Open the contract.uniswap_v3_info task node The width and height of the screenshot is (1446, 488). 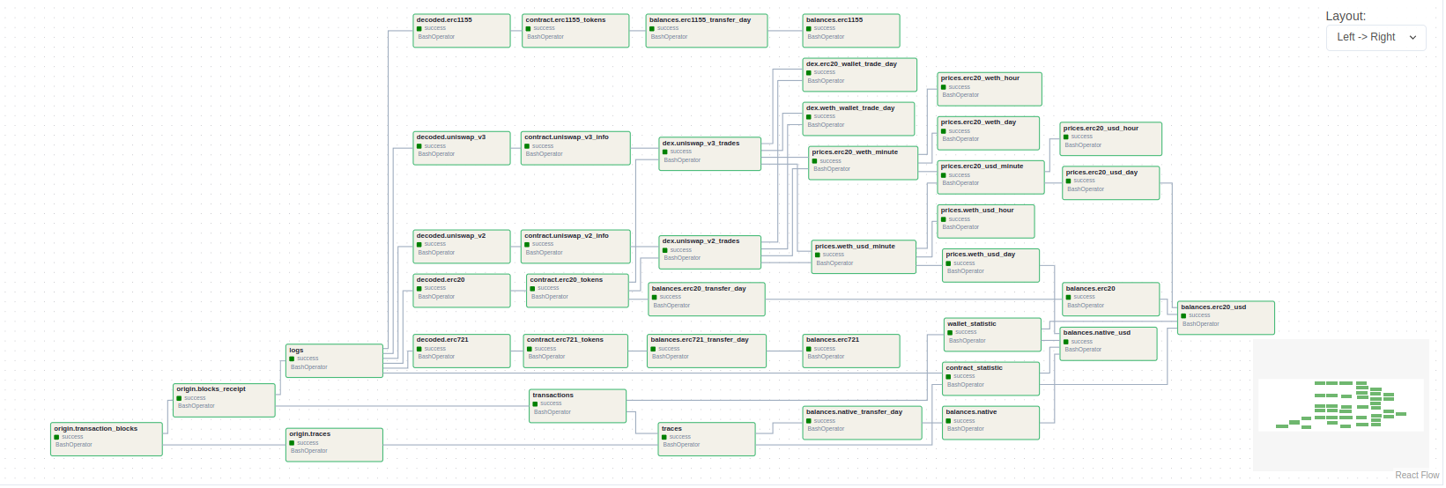pos(575,148)
